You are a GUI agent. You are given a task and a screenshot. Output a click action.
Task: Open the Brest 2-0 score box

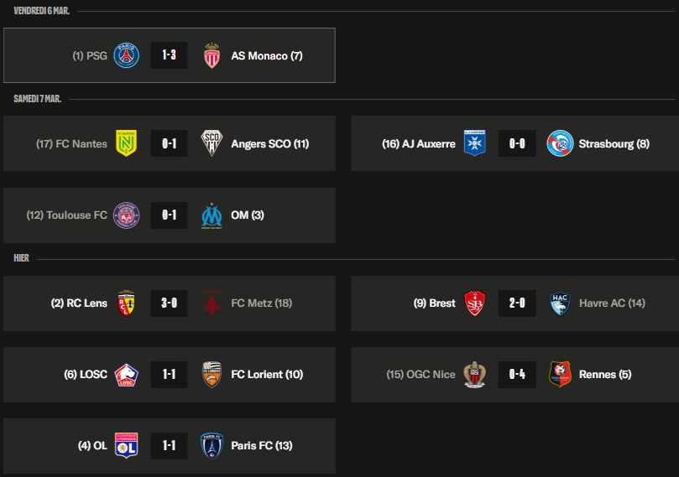coord(517,303)
